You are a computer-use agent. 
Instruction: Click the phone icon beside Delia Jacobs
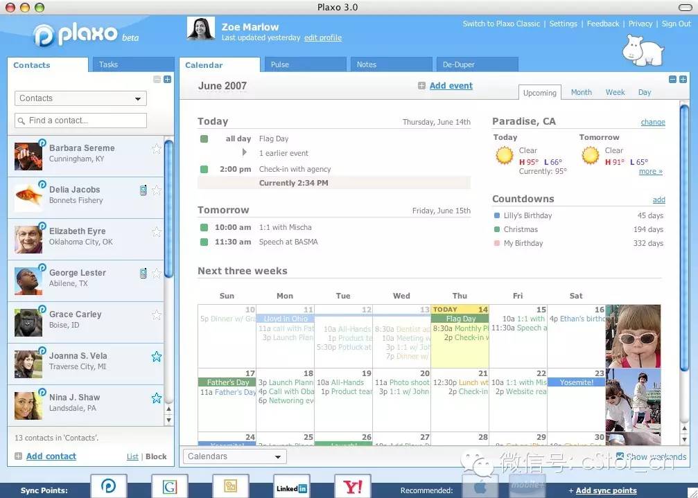tap(143, 190)
